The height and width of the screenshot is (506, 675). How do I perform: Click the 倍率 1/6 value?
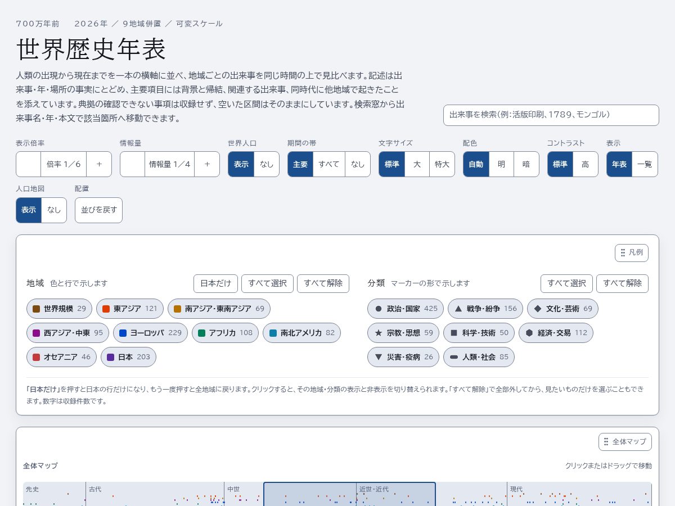pyautogui.click(x=64, y=164)
